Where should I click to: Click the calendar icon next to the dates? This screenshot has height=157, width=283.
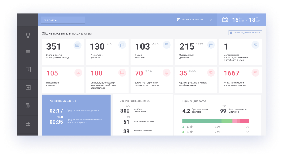[225, 20]
